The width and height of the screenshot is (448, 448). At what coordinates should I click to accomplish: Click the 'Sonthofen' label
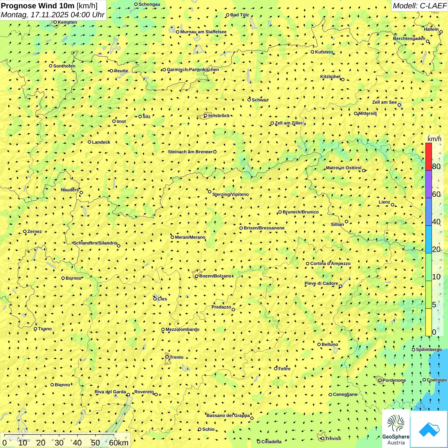pos(64,66)
